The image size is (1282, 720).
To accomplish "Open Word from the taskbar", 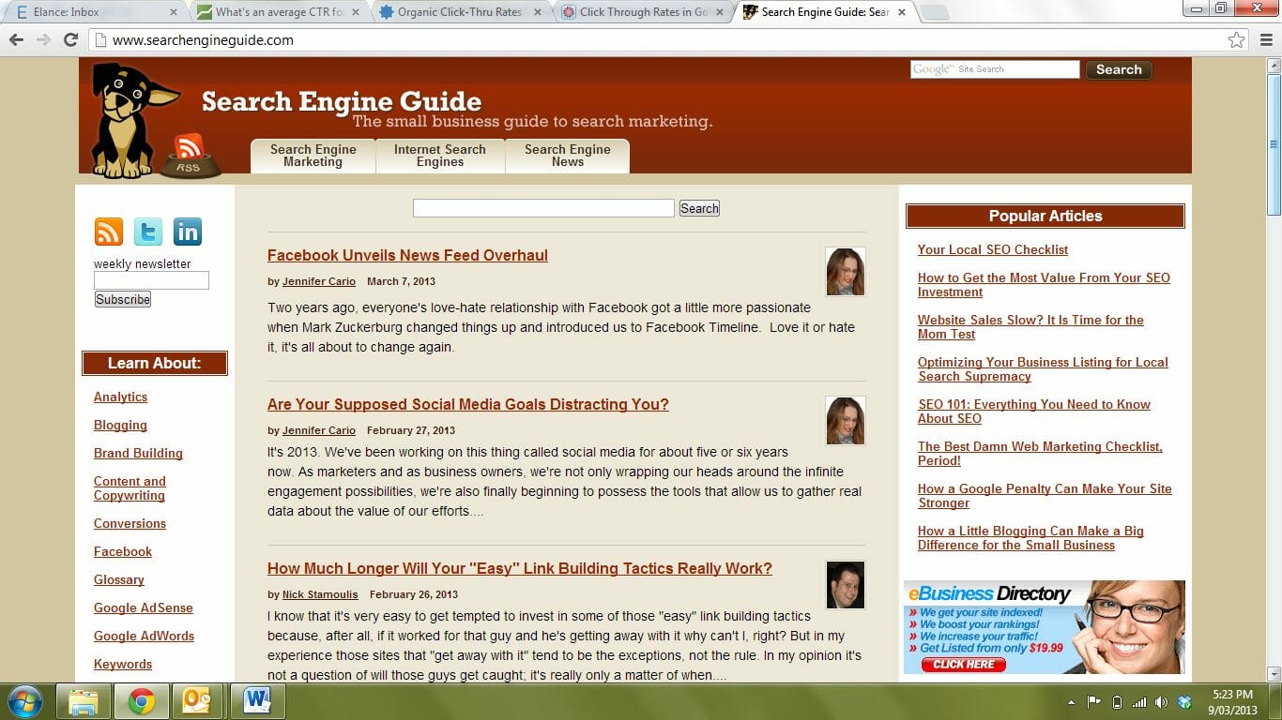I will click(x=257, y=701).
